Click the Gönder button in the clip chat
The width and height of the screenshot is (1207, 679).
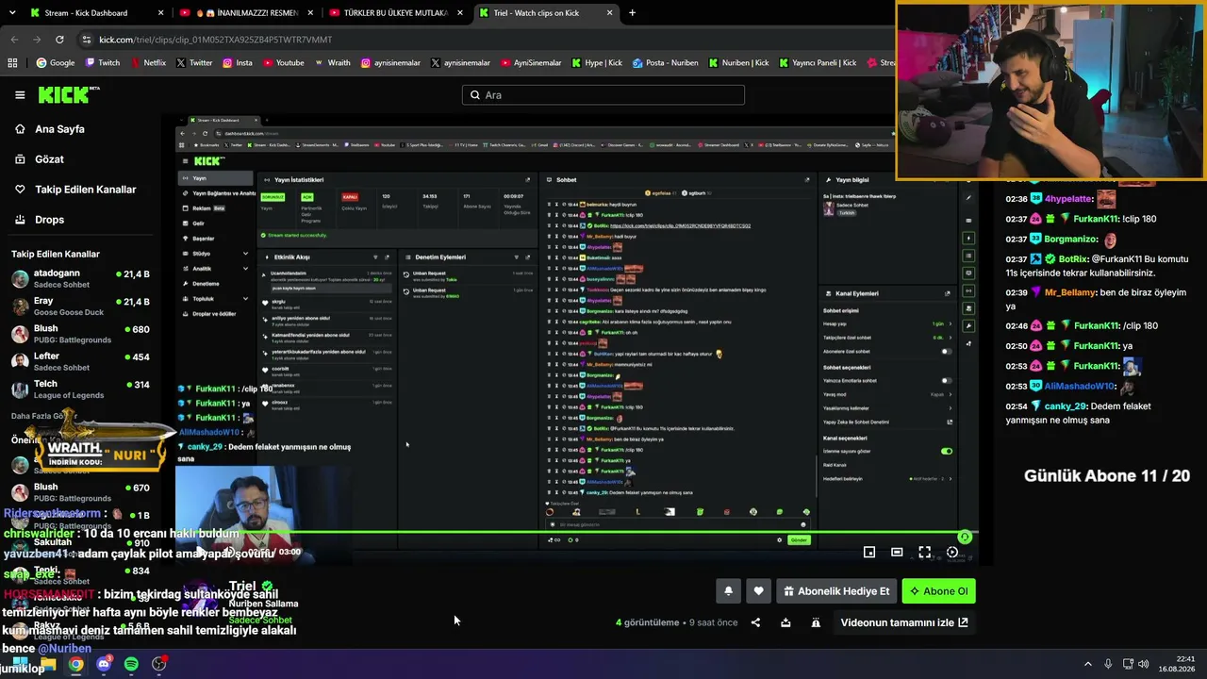pos(799,539)
